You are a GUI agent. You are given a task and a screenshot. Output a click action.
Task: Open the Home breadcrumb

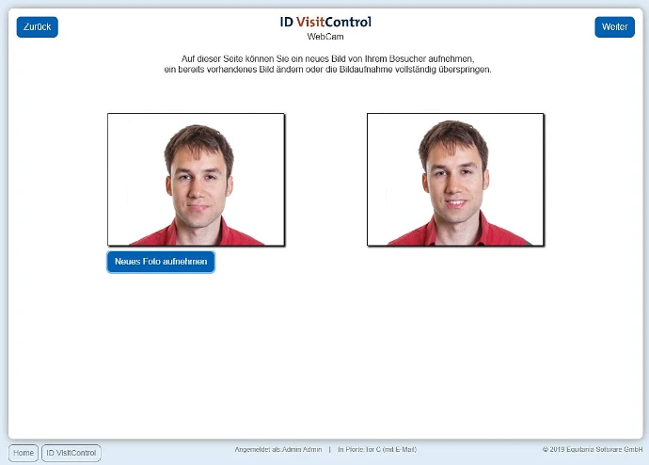coord(24,453)
